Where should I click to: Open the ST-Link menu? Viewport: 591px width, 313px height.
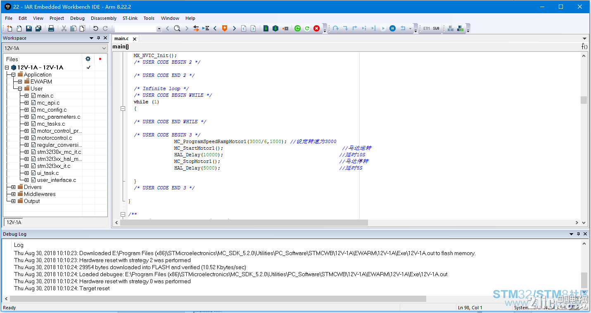(x=130, y=18)
